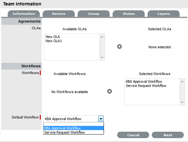Viewport: 188px width, 142px height.
Task: Click the Cancel button
Action: tap(133, 135)
